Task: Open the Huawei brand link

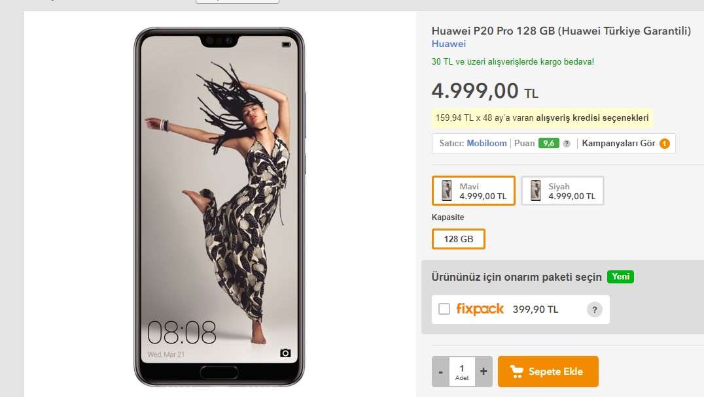Action: [449, 44]
